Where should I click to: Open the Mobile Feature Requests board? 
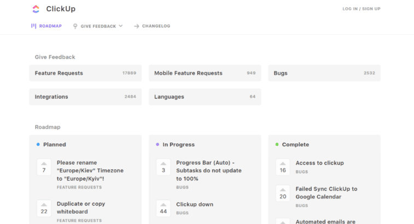pos(205,73)
